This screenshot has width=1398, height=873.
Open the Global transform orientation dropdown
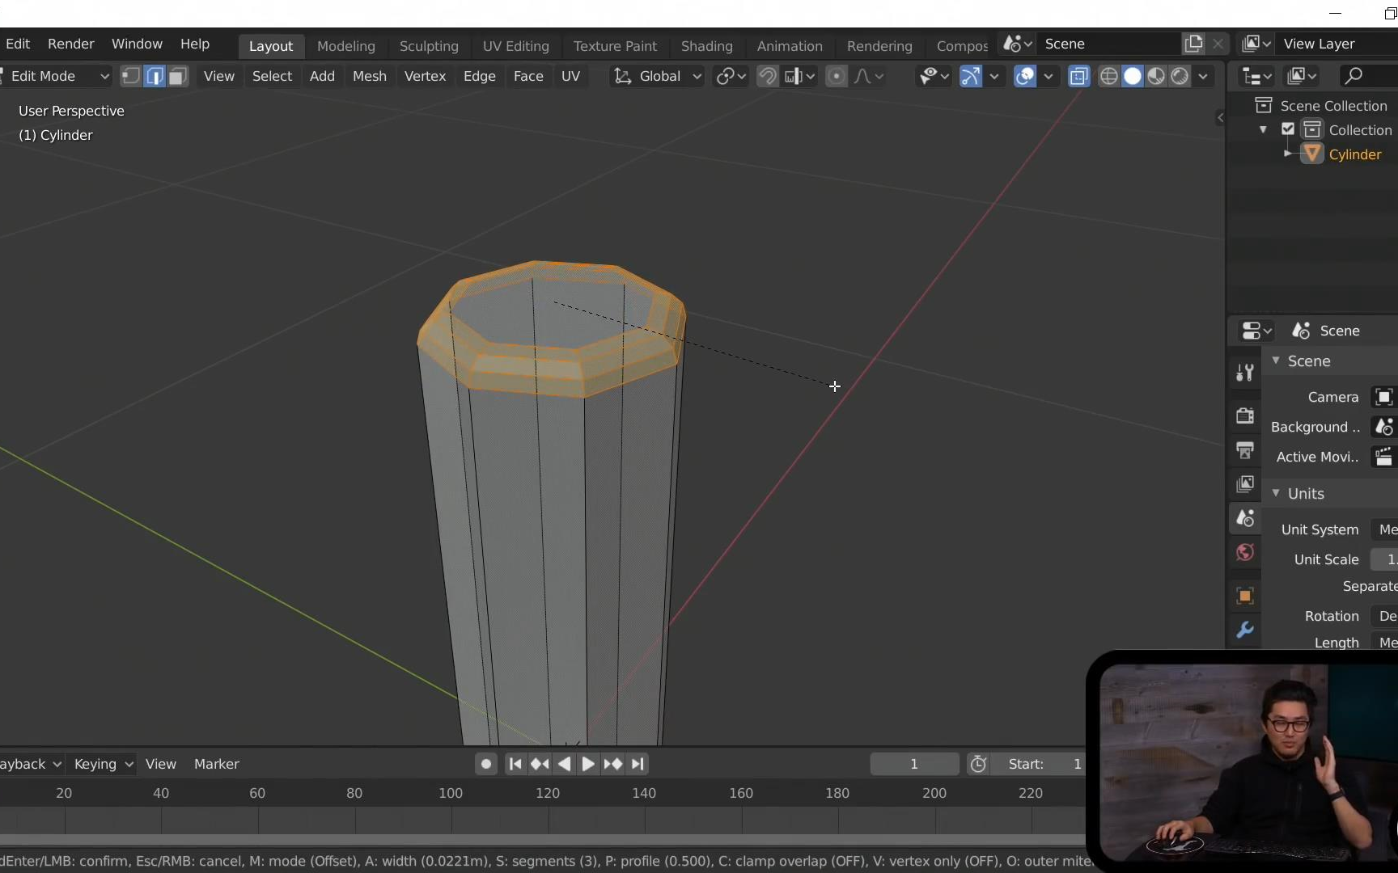658,76
